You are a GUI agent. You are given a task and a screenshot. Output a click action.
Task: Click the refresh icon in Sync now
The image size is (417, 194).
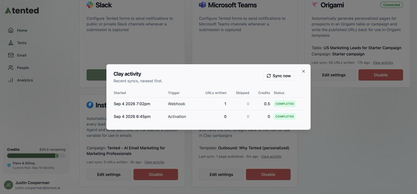[269, 76]
